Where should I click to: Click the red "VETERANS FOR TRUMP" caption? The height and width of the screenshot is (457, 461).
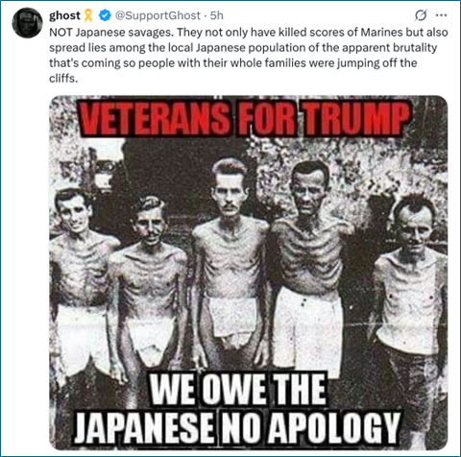pyautogui.click(x=244, y=119)
